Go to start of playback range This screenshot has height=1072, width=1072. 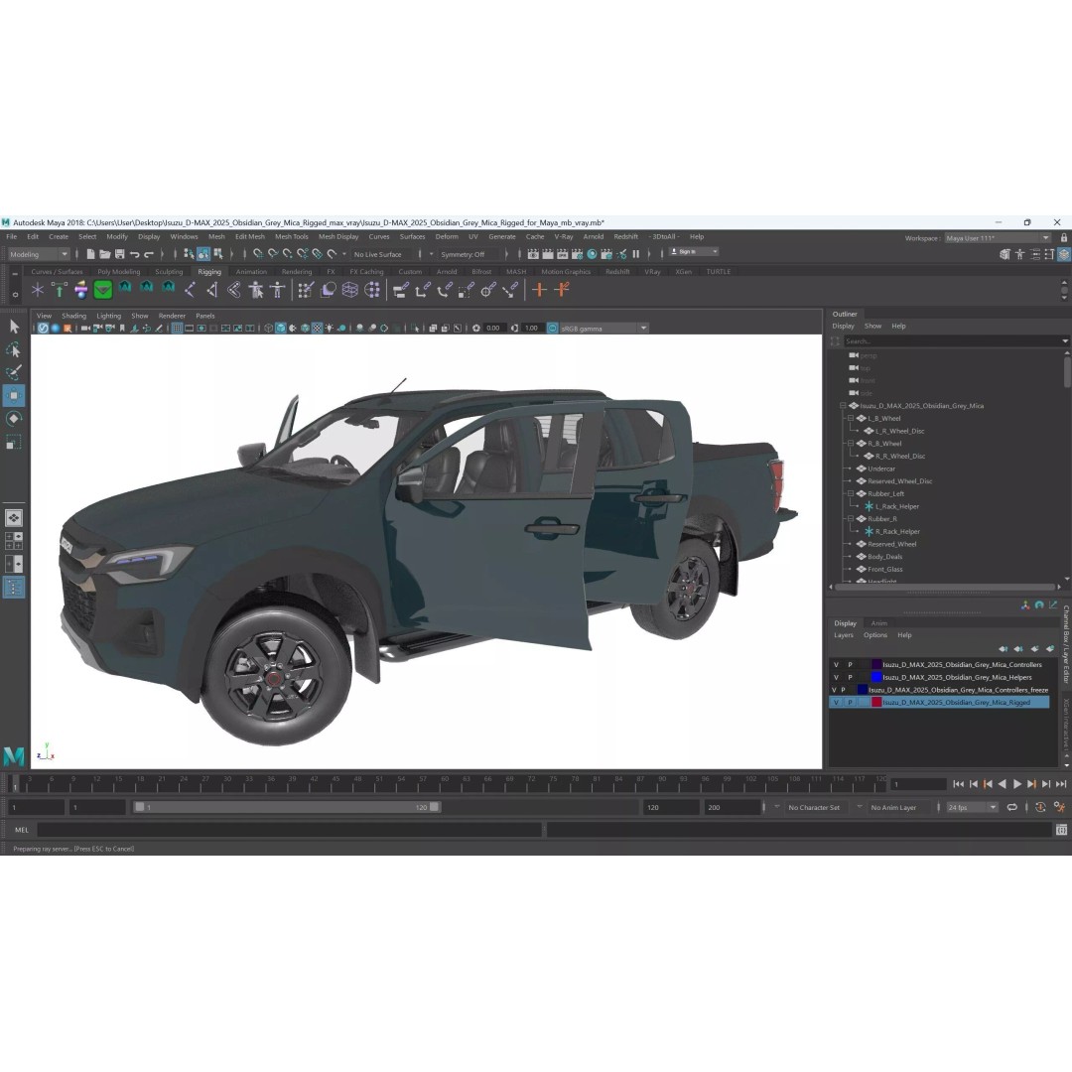coord(959,784)
